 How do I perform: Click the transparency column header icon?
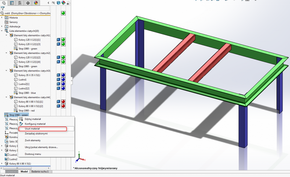pyautogui.click(x=68, y=3)
